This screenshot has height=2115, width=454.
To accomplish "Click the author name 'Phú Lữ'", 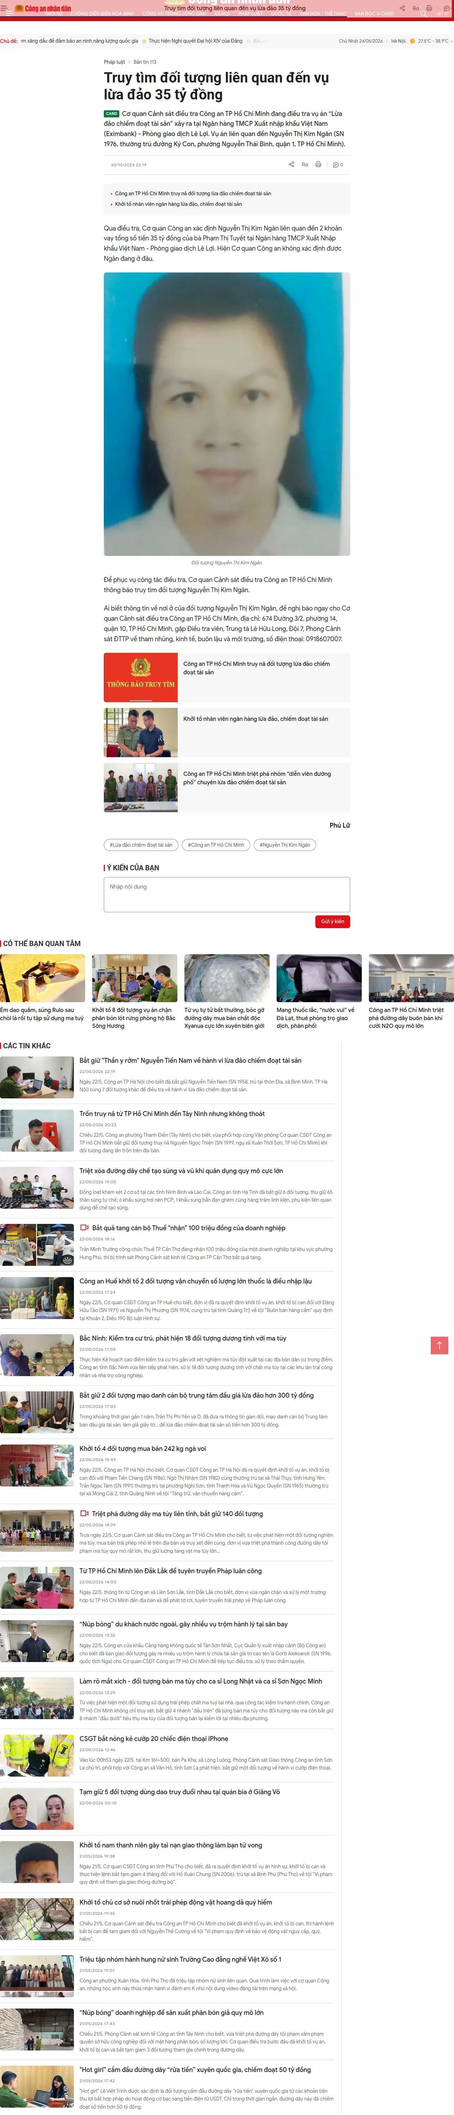I will tap(340, 825).
